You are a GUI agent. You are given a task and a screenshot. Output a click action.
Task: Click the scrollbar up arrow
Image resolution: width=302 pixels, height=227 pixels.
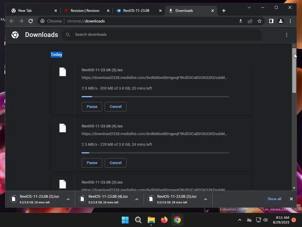point(294,46)
